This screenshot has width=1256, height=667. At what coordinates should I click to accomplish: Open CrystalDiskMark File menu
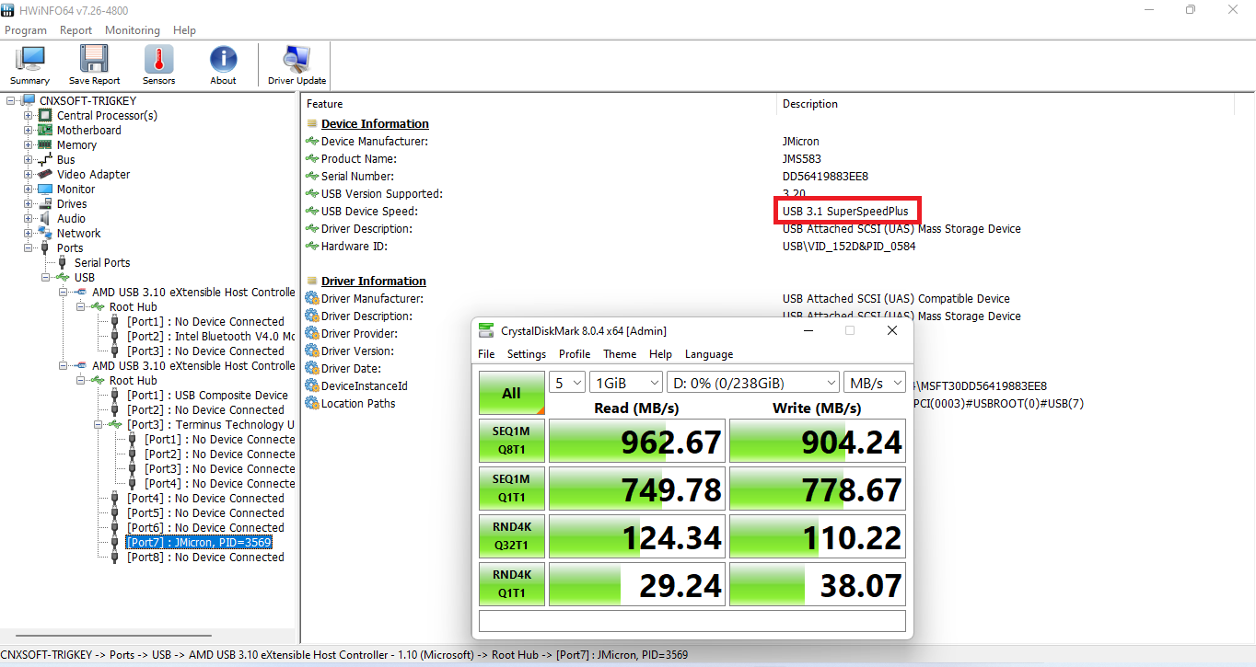486,354
